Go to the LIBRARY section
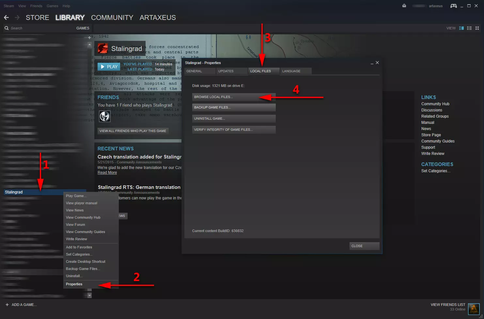484x319 pixels. pos(70,18)
